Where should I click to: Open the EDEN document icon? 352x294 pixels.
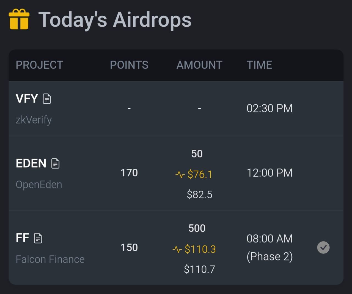[55, 163]
